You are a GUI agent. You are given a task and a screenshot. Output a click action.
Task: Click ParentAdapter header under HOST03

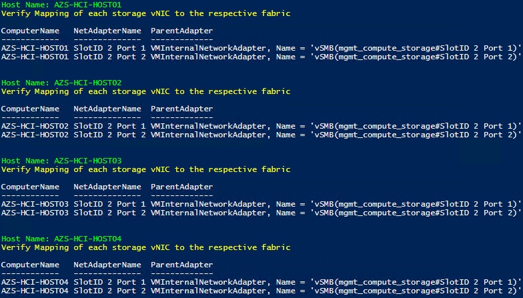[181, 187]
